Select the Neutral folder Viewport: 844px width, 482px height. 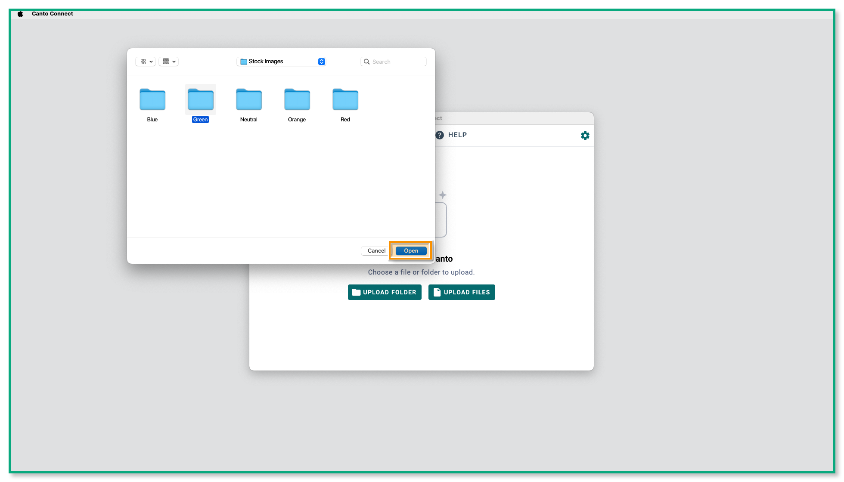tap(248, 99)
